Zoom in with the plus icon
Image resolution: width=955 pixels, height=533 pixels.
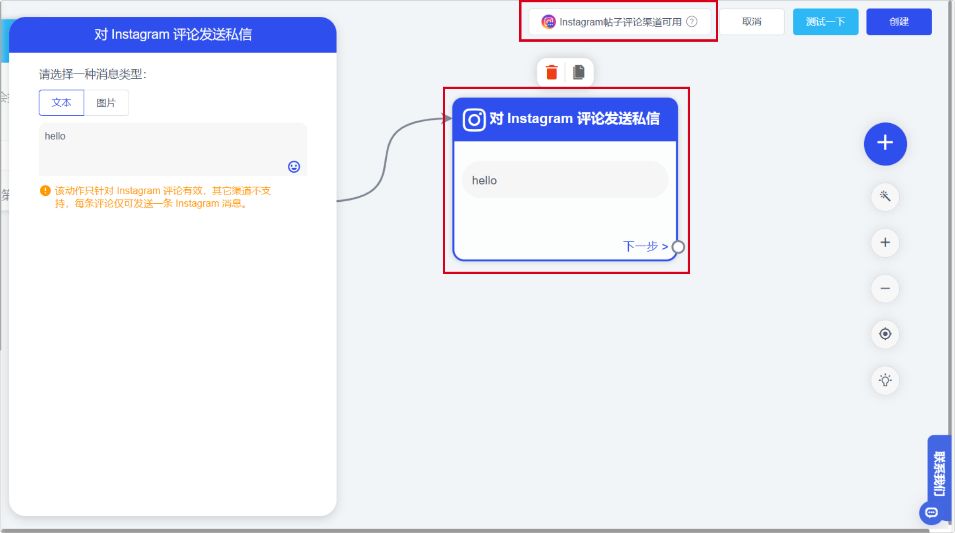pos(885,243)
